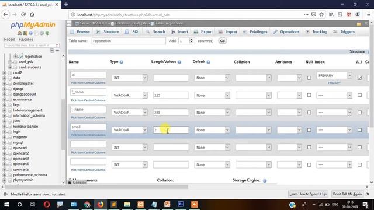Click the Go button to add columns

(x=222, y=41)
